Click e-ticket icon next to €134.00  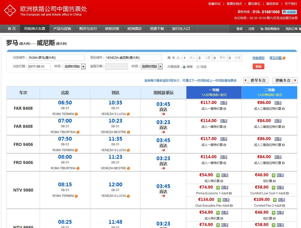click(219, 200)
